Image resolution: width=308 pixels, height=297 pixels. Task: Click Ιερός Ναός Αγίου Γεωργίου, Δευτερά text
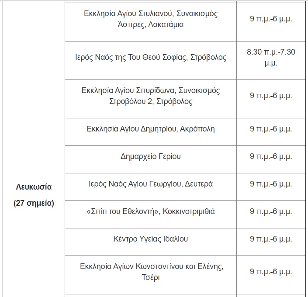coord(151,184)
